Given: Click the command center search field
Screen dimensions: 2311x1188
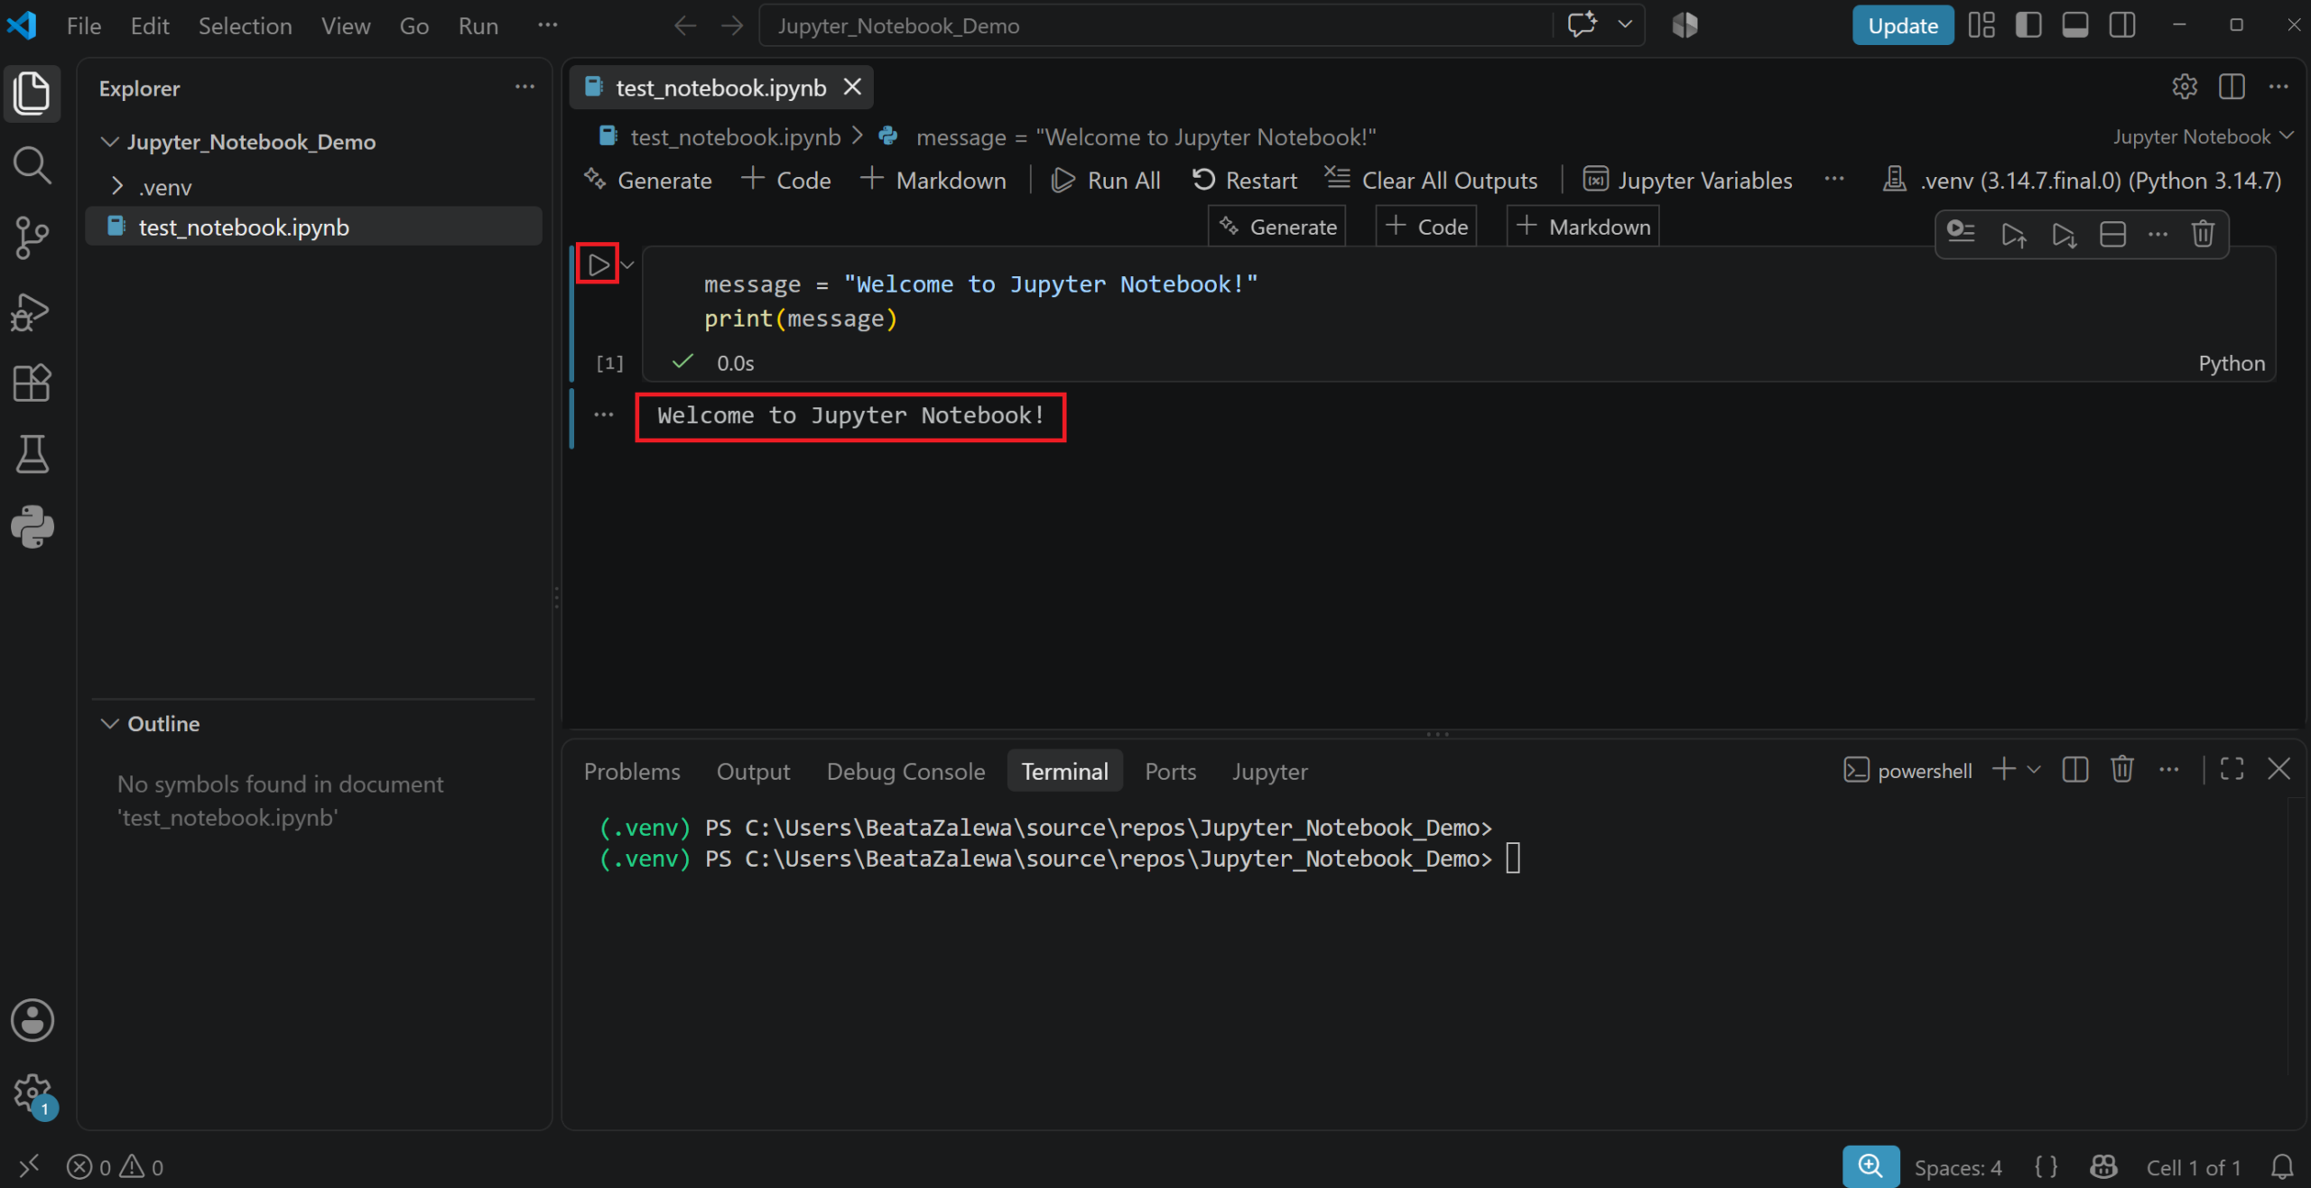Looking at the screenshot, I should pyautogui.click(x=1155, y=25).
